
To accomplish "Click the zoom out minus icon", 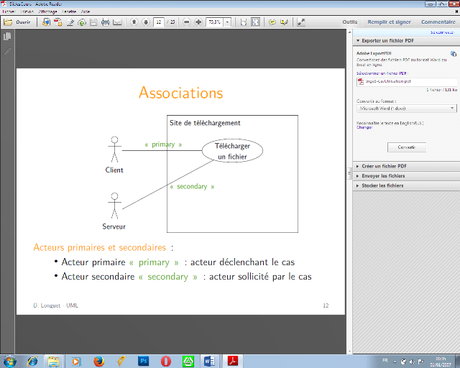I will (187, 22).
